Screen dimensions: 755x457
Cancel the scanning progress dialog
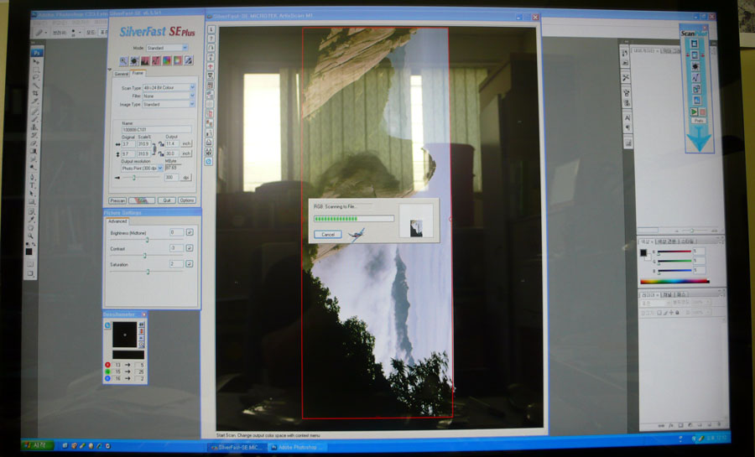328,234
